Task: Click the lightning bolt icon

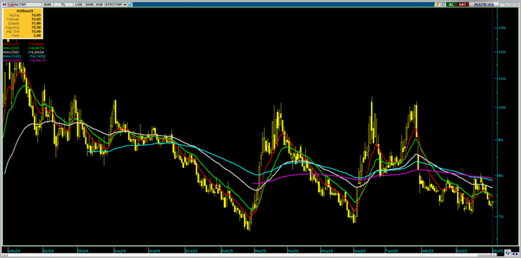Action: click(437, 4)
